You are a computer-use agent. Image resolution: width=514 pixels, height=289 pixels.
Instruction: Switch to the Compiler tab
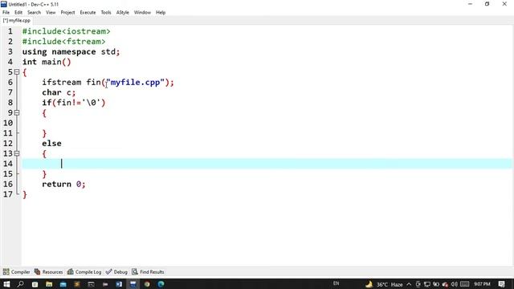(x=16, y=272)
